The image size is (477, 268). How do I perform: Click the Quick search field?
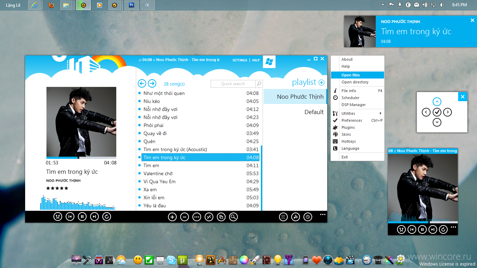233,84
